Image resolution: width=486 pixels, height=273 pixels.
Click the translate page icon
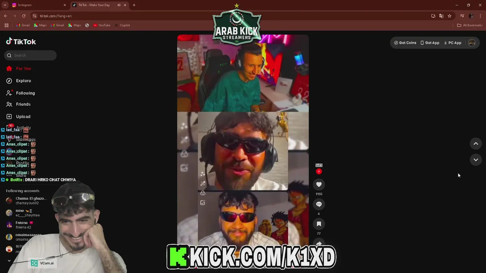[x=441, y=16]
